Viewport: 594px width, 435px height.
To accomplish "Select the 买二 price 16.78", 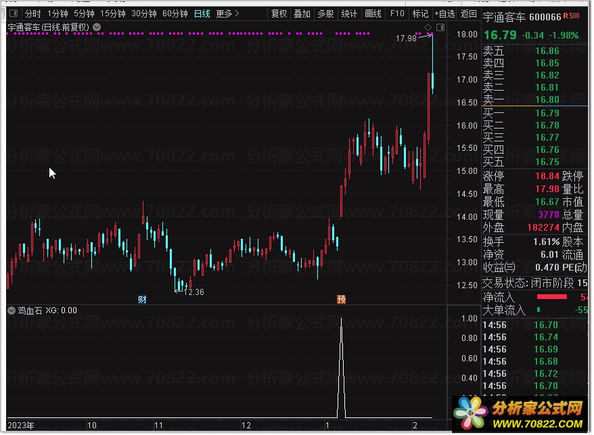I will click(x=547, y=125).
